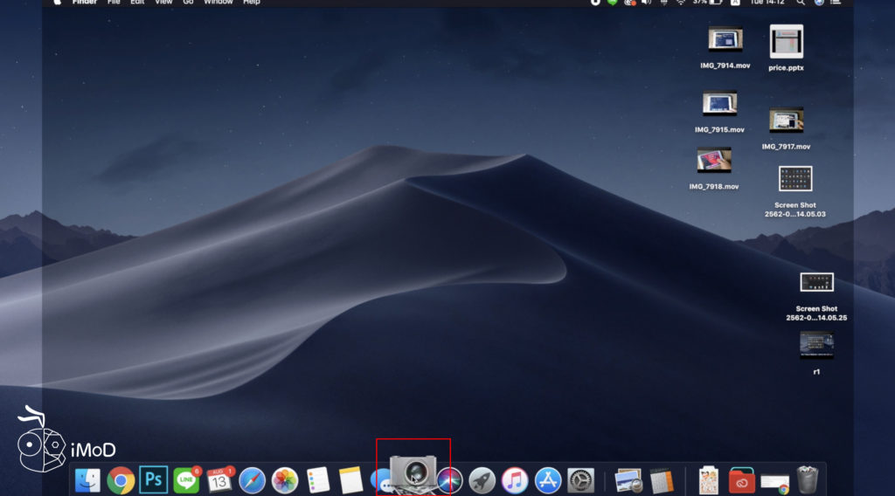Open Launchpad rocket icon
Viewport: 895px width, 496px height.
coord(482,480)
